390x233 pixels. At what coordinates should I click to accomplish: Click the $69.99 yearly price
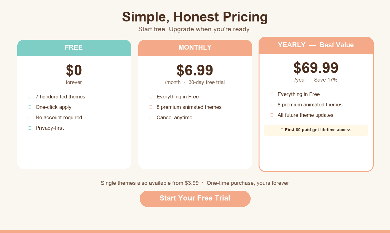click(316, 68)
